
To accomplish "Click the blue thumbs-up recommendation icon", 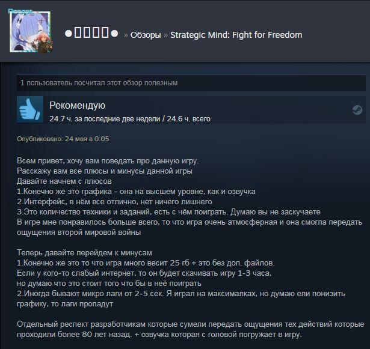I will pyautogui.click(x=30, y=109).
